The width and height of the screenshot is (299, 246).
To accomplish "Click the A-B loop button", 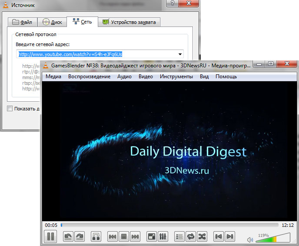I will 96,236.
